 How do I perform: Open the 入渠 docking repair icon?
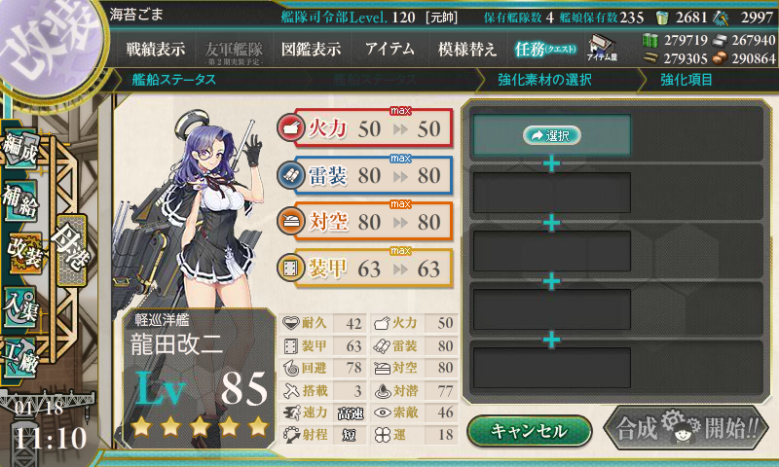click(20, 307)
